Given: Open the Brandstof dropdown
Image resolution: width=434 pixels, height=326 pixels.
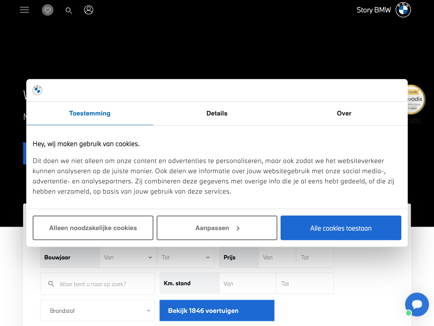Looking at the screenshot, I should pos(97,311).
